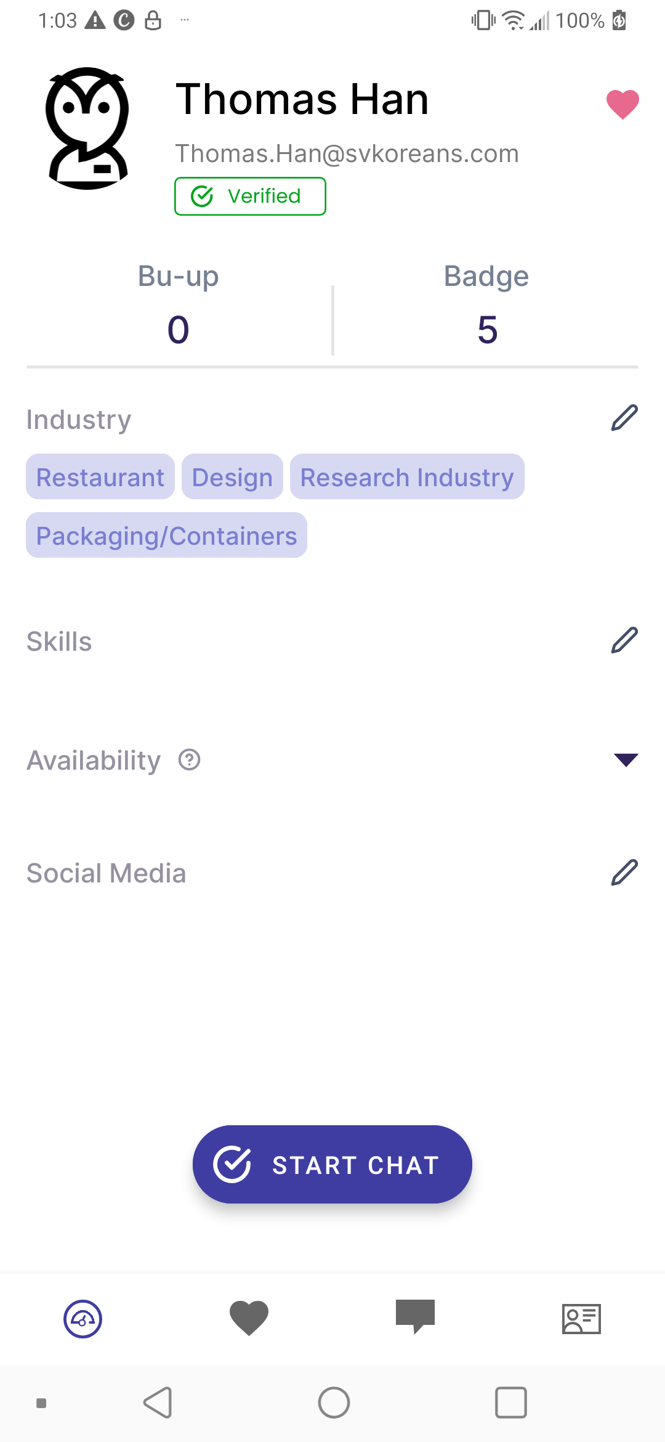Tap the owl profile avatar
The height and width of the screenshot is (1442, 665).
point(88,128)
